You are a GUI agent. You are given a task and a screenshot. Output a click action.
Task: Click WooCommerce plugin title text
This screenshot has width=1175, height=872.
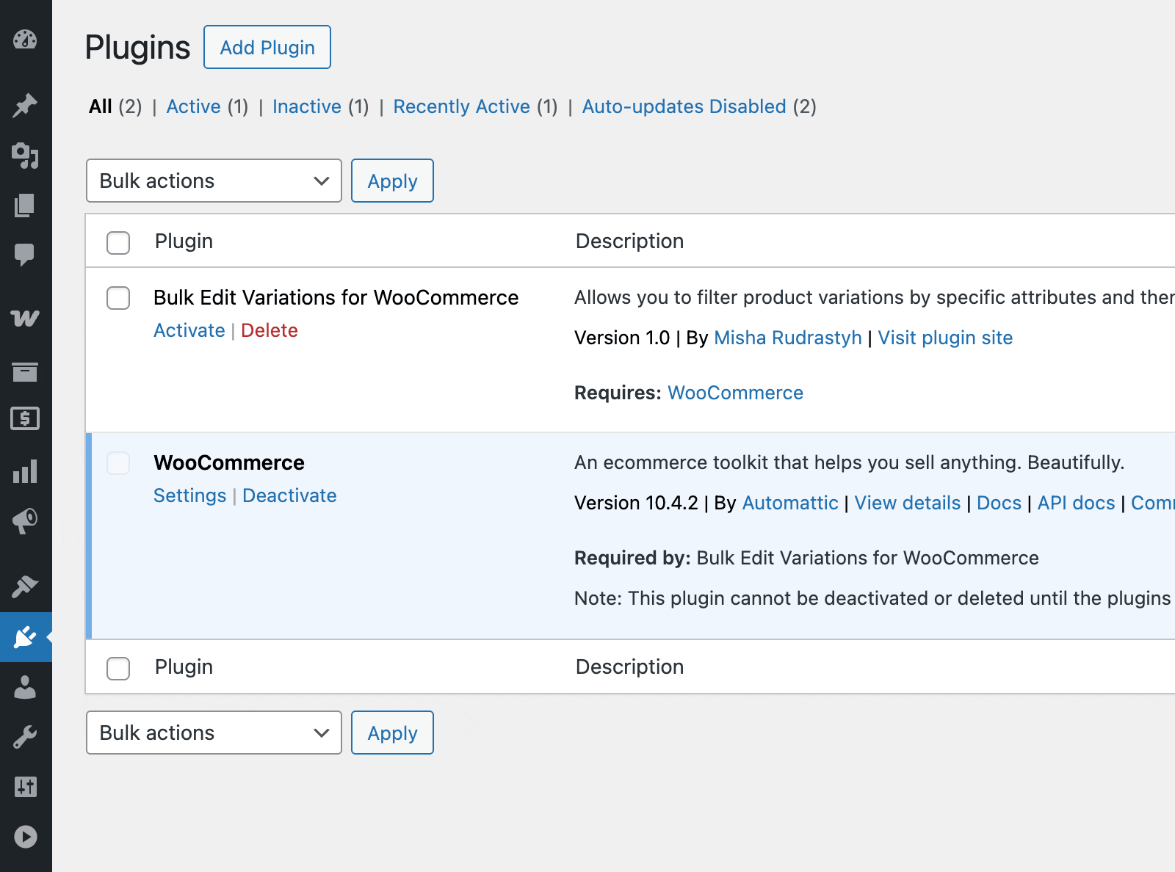click(229, 462)
